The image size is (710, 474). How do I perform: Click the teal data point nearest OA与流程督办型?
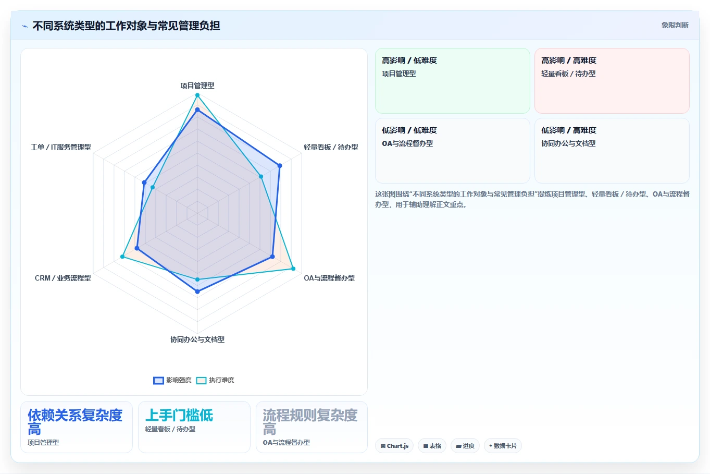293,269
